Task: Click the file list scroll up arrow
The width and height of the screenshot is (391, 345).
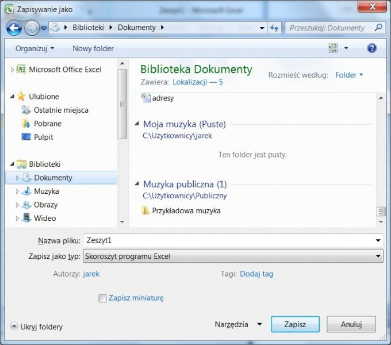Action: tap(381, 98)
